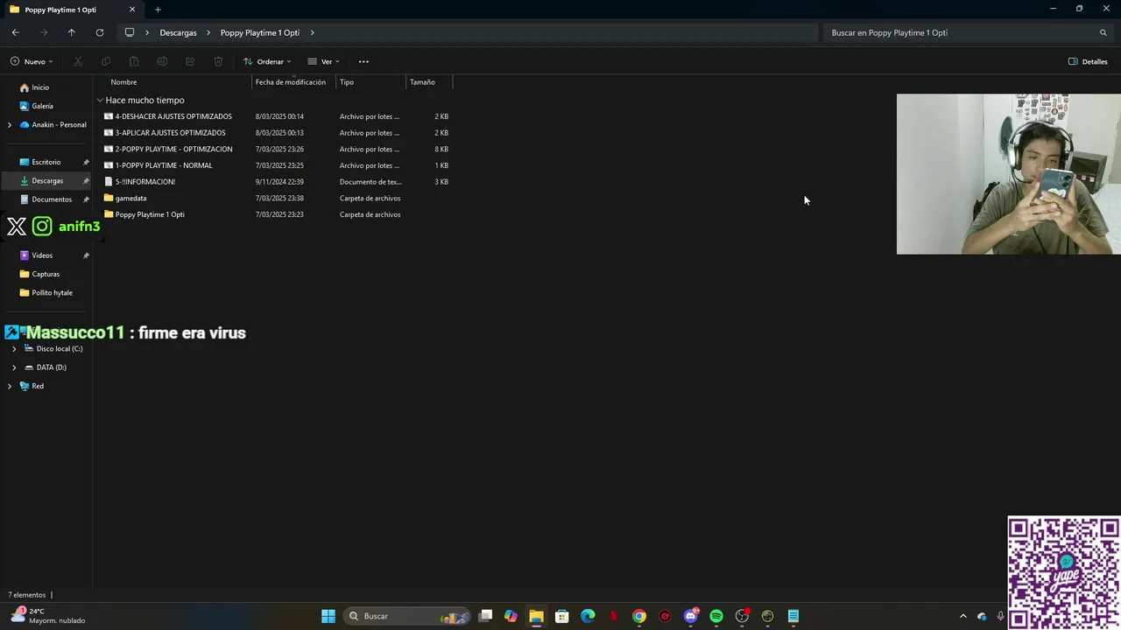Open the Windows Start menu
Viewport: 1121px width, 630px height.
coord(328,616)
